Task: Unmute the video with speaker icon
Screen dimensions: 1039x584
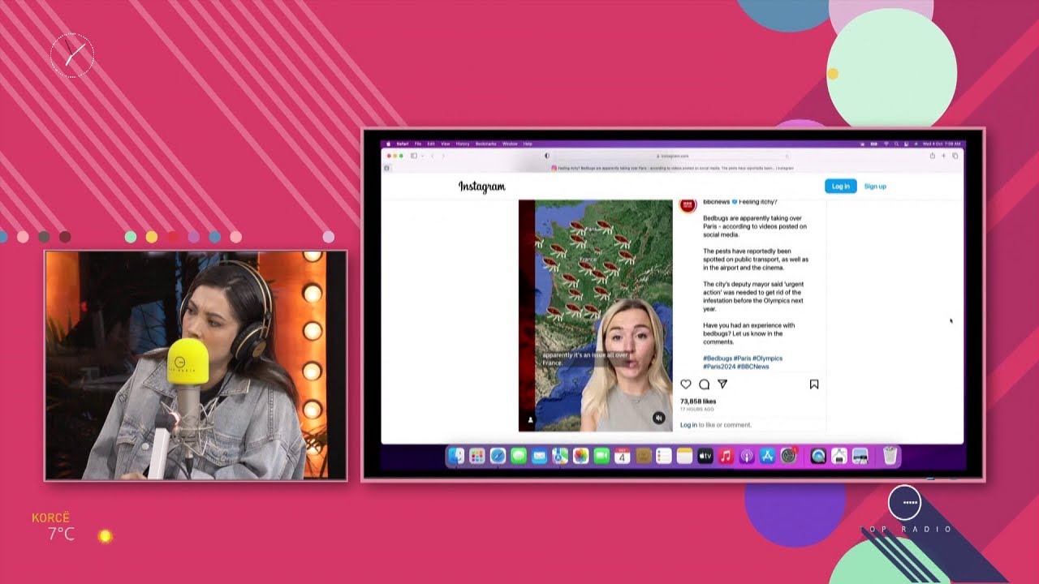Action: coord(658,418)
